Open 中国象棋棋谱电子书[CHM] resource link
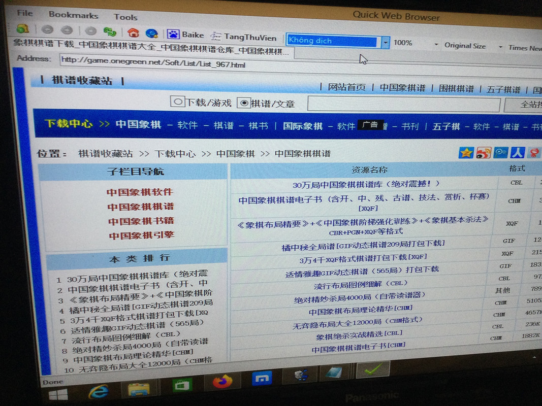This screenshot has height=406, width=542. 358,347
